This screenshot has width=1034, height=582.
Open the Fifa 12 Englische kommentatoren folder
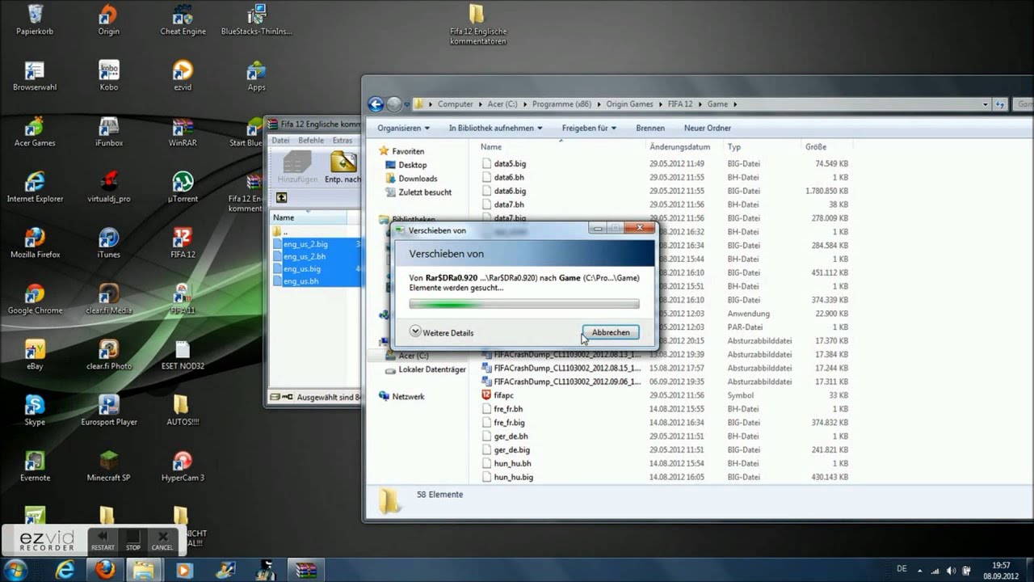[477, 25]
